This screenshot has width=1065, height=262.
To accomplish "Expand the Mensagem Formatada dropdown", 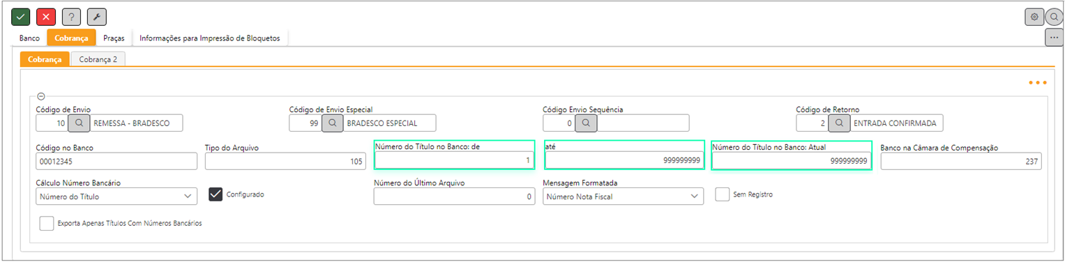I will [623, 196].
